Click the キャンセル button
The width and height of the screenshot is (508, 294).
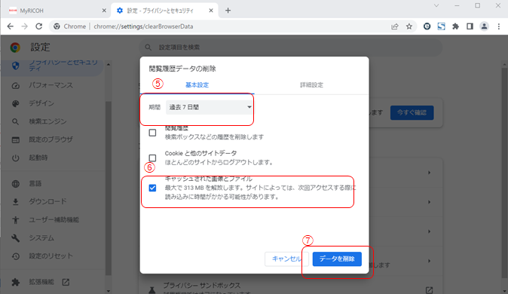286,259
